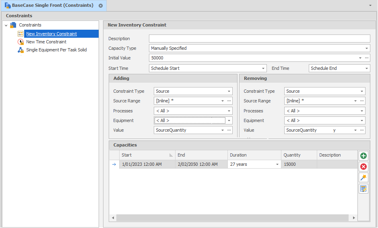This screenshot has height=228, width=378.
Task: Select New Inventory Constraint tree item
Action: (x=52, y=34)
